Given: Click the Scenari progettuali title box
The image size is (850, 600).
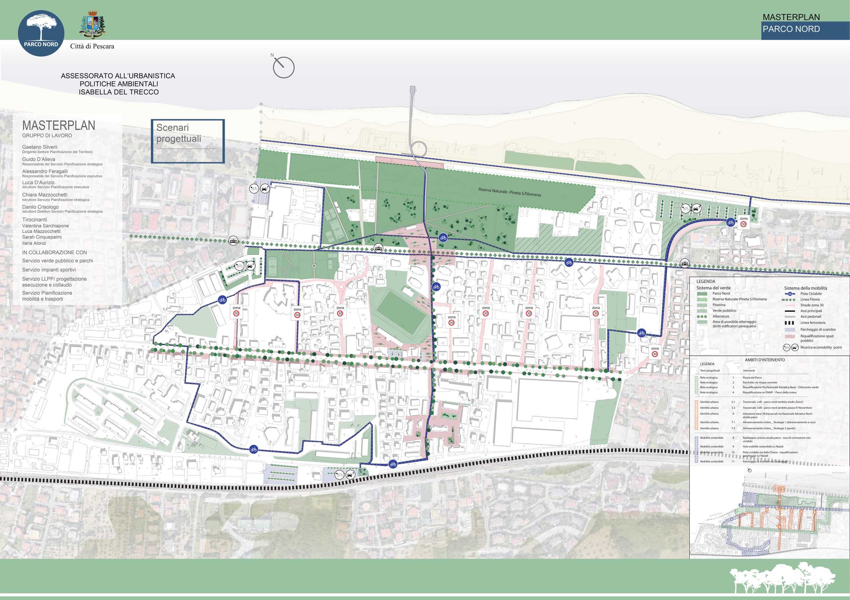Looking at the screenshot, I should (x=188, y=141).
